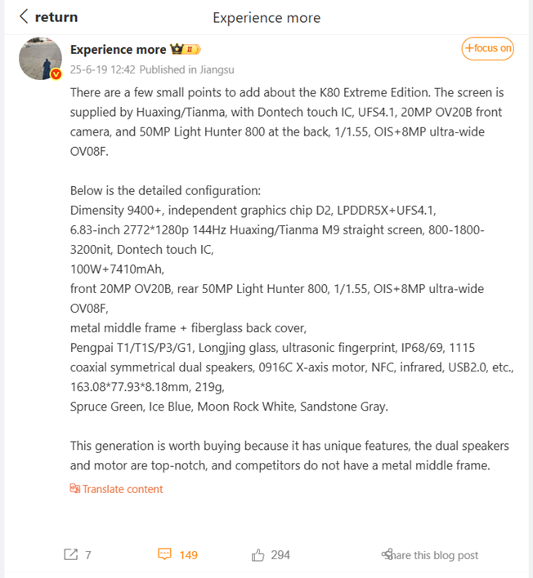This screenshot has height=578, width=533.
Task: Click the share network icon
Action: tap(387, 554)
